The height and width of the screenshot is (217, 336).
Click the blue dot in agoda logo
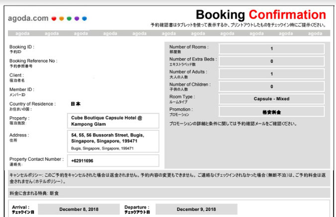tap(84, 18)
